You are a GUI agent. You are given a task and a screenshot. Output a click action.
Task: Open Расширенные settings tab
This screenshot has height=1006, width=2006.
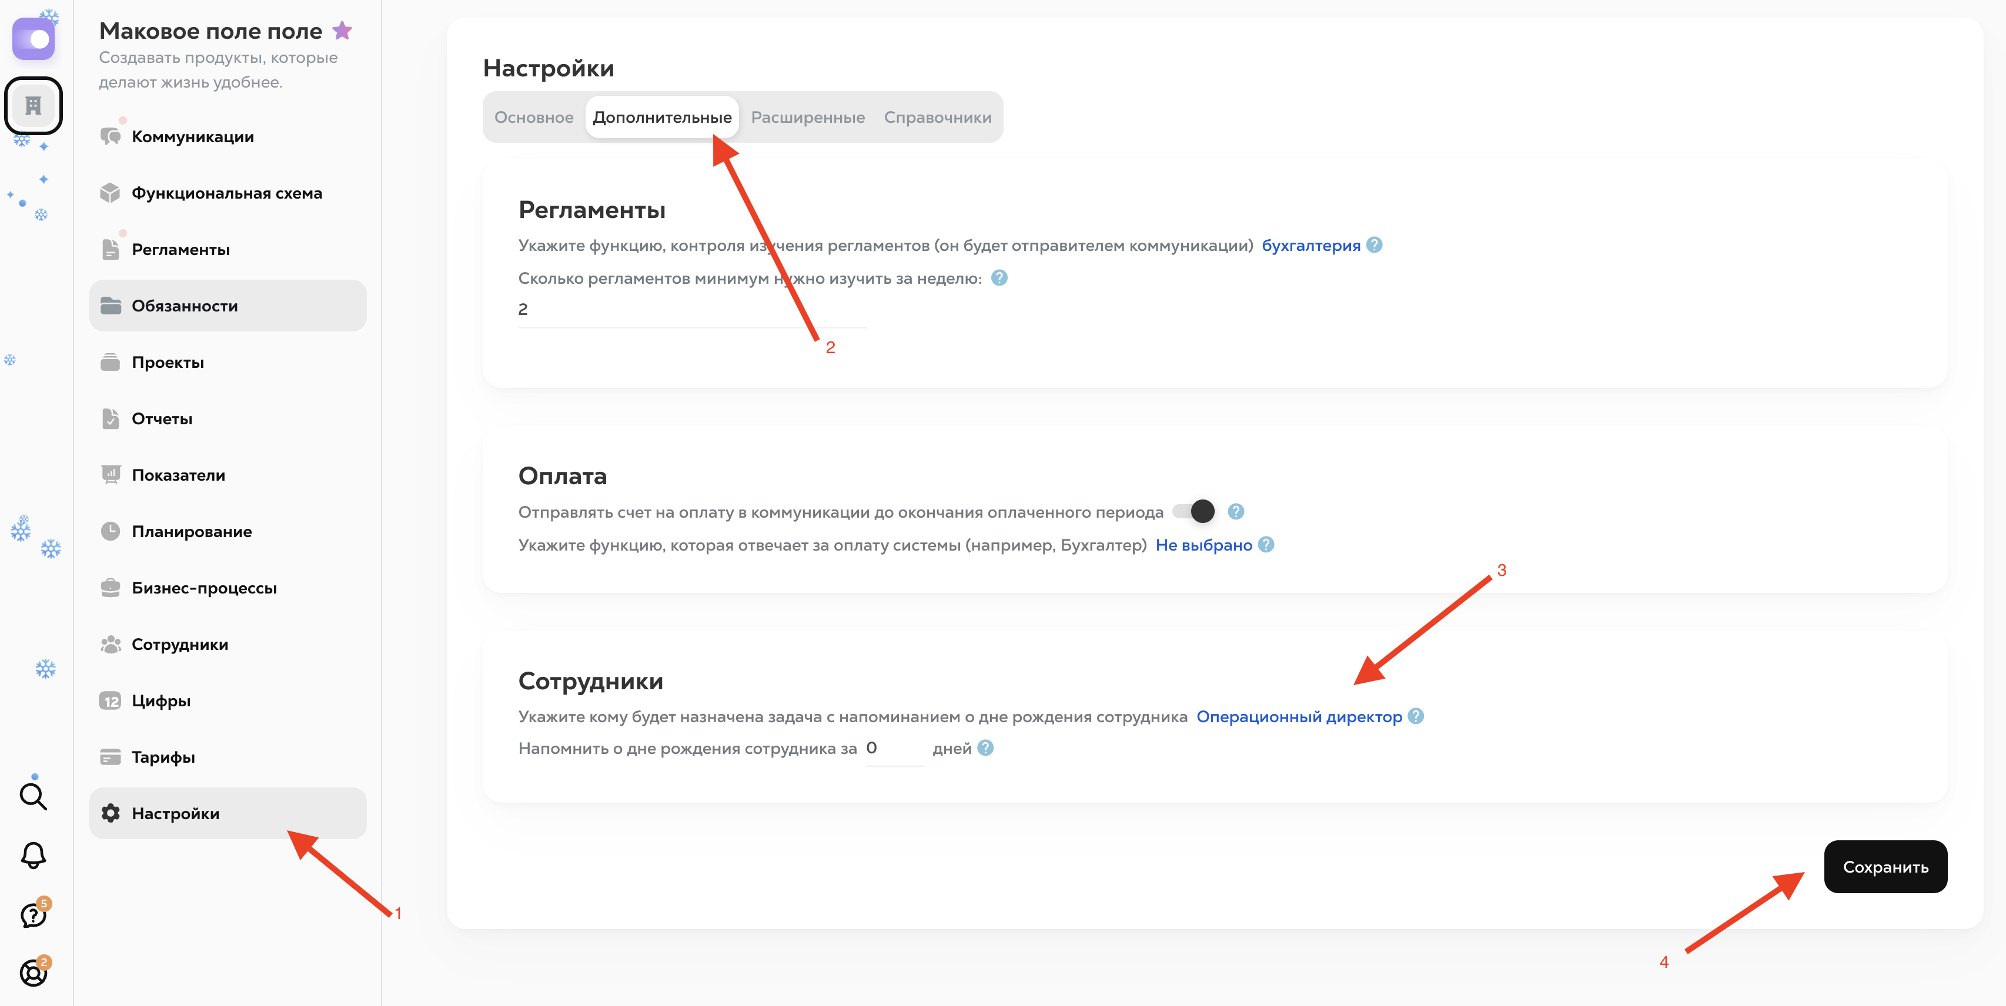click(808, 118)
